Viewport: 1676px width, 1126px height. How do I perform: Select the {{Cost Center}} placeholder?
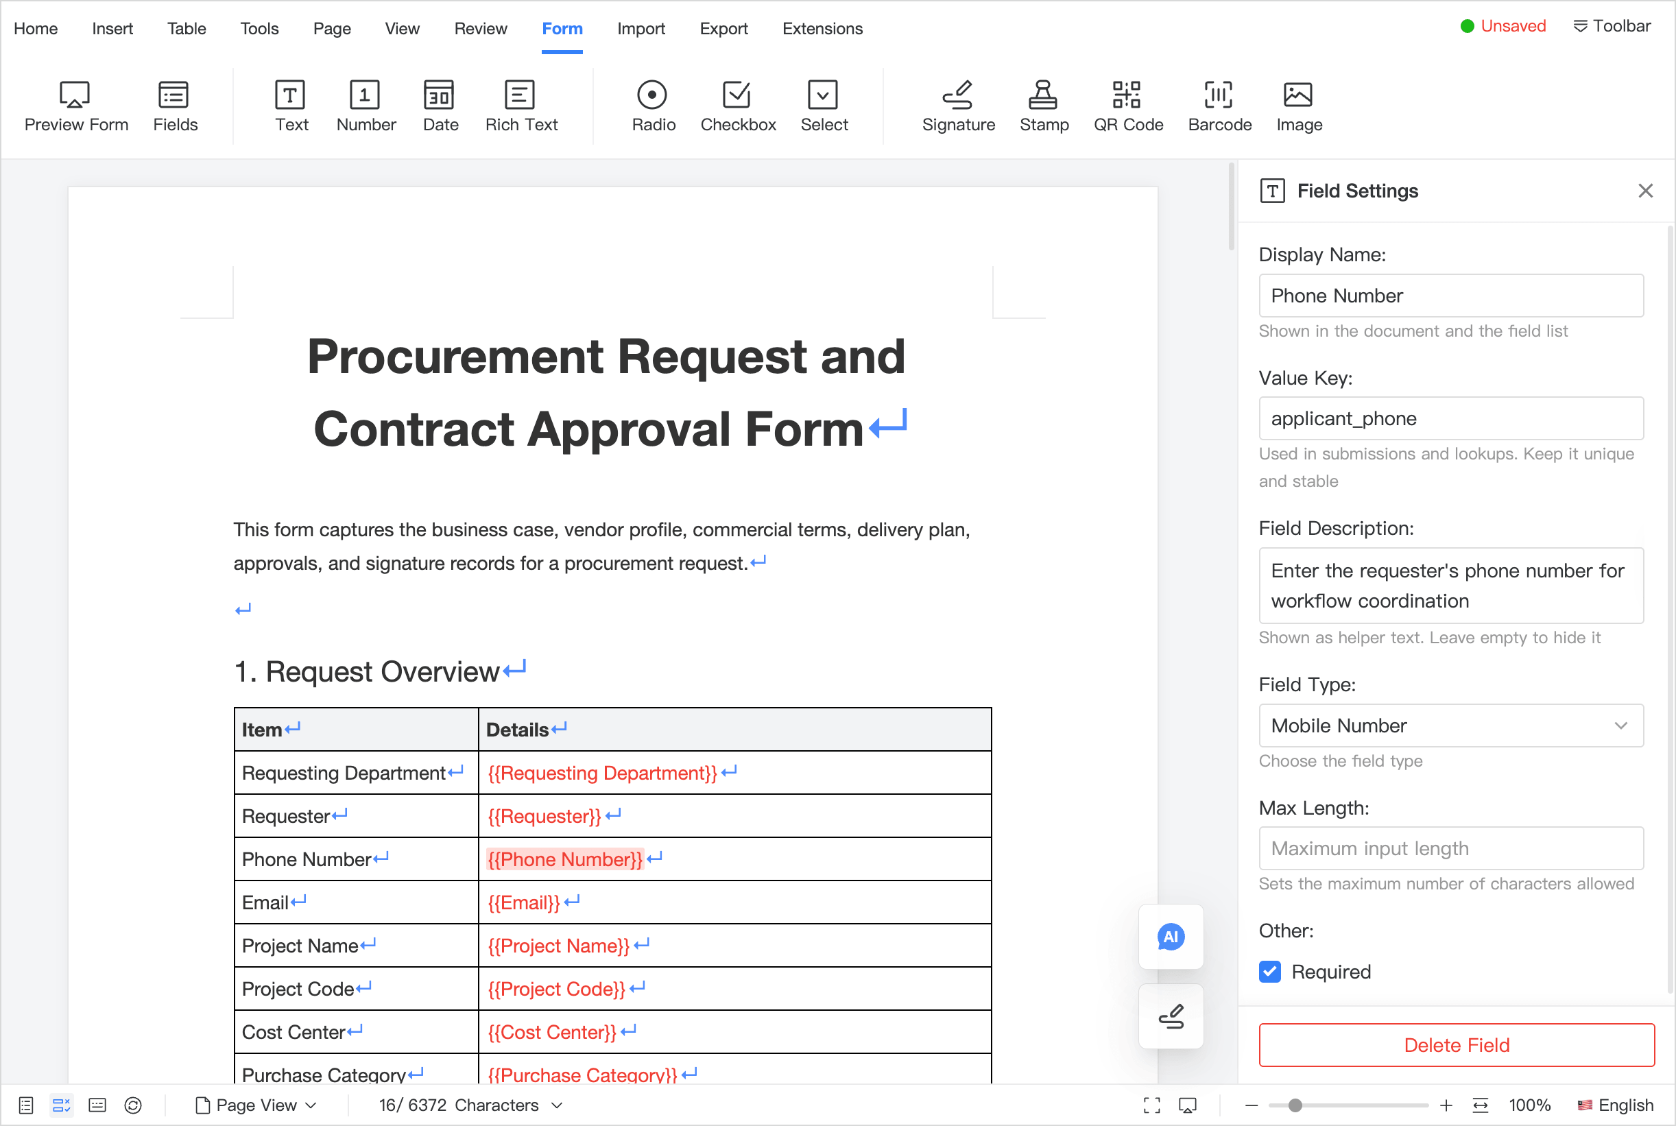point(551,1031)
